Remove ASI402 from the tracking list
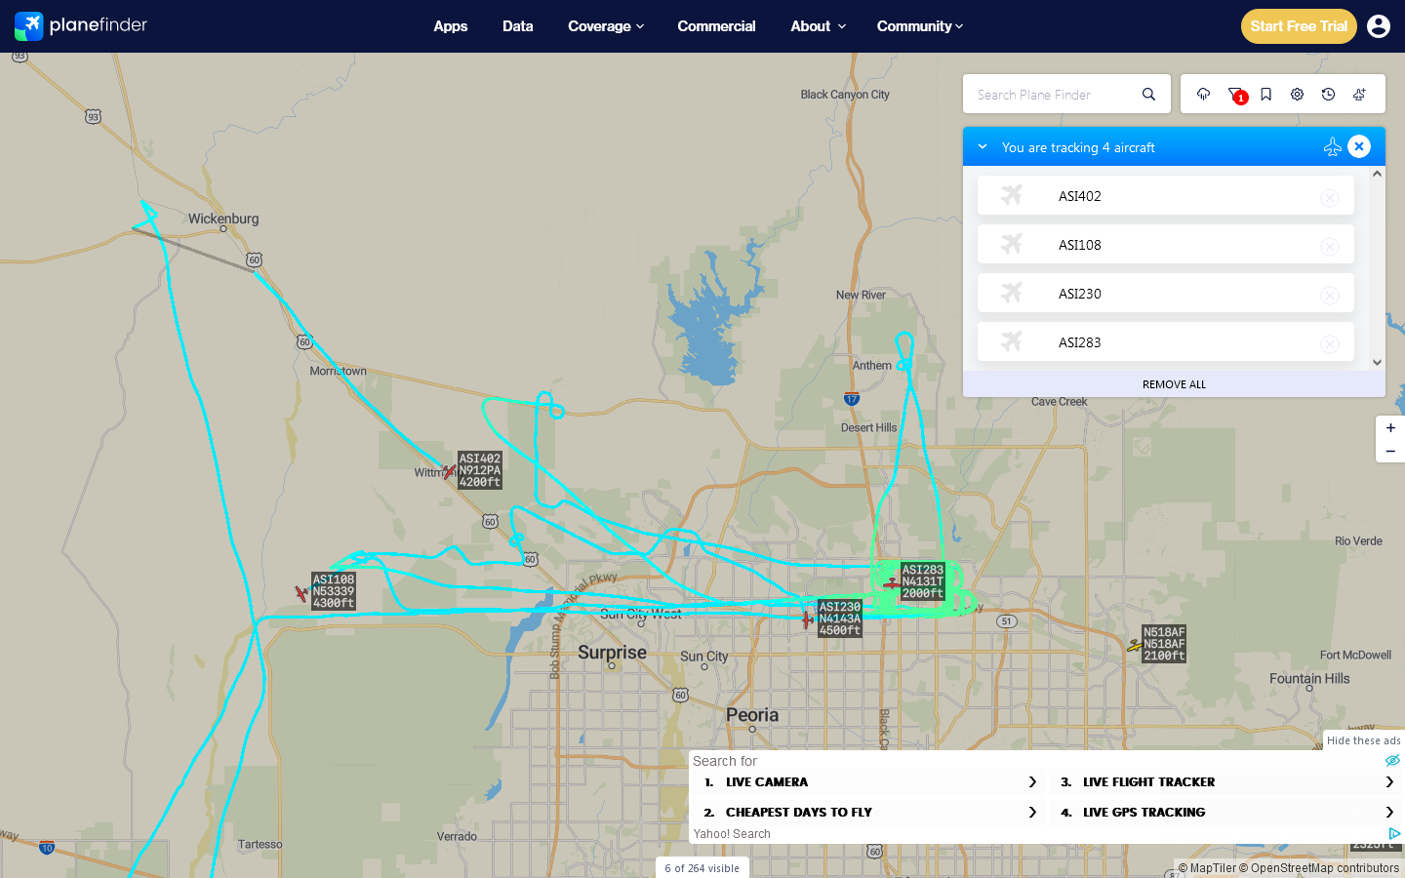Image resolution: width=1405 pixels, height=878 pixels. pyautogui.click(x=1329, y=197)
